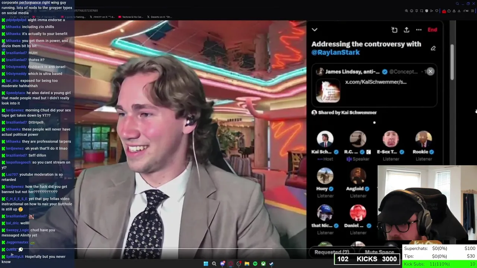Open Opera GX from taskbar
Viewport: 477px width, 268px height.
coord(231,264)
